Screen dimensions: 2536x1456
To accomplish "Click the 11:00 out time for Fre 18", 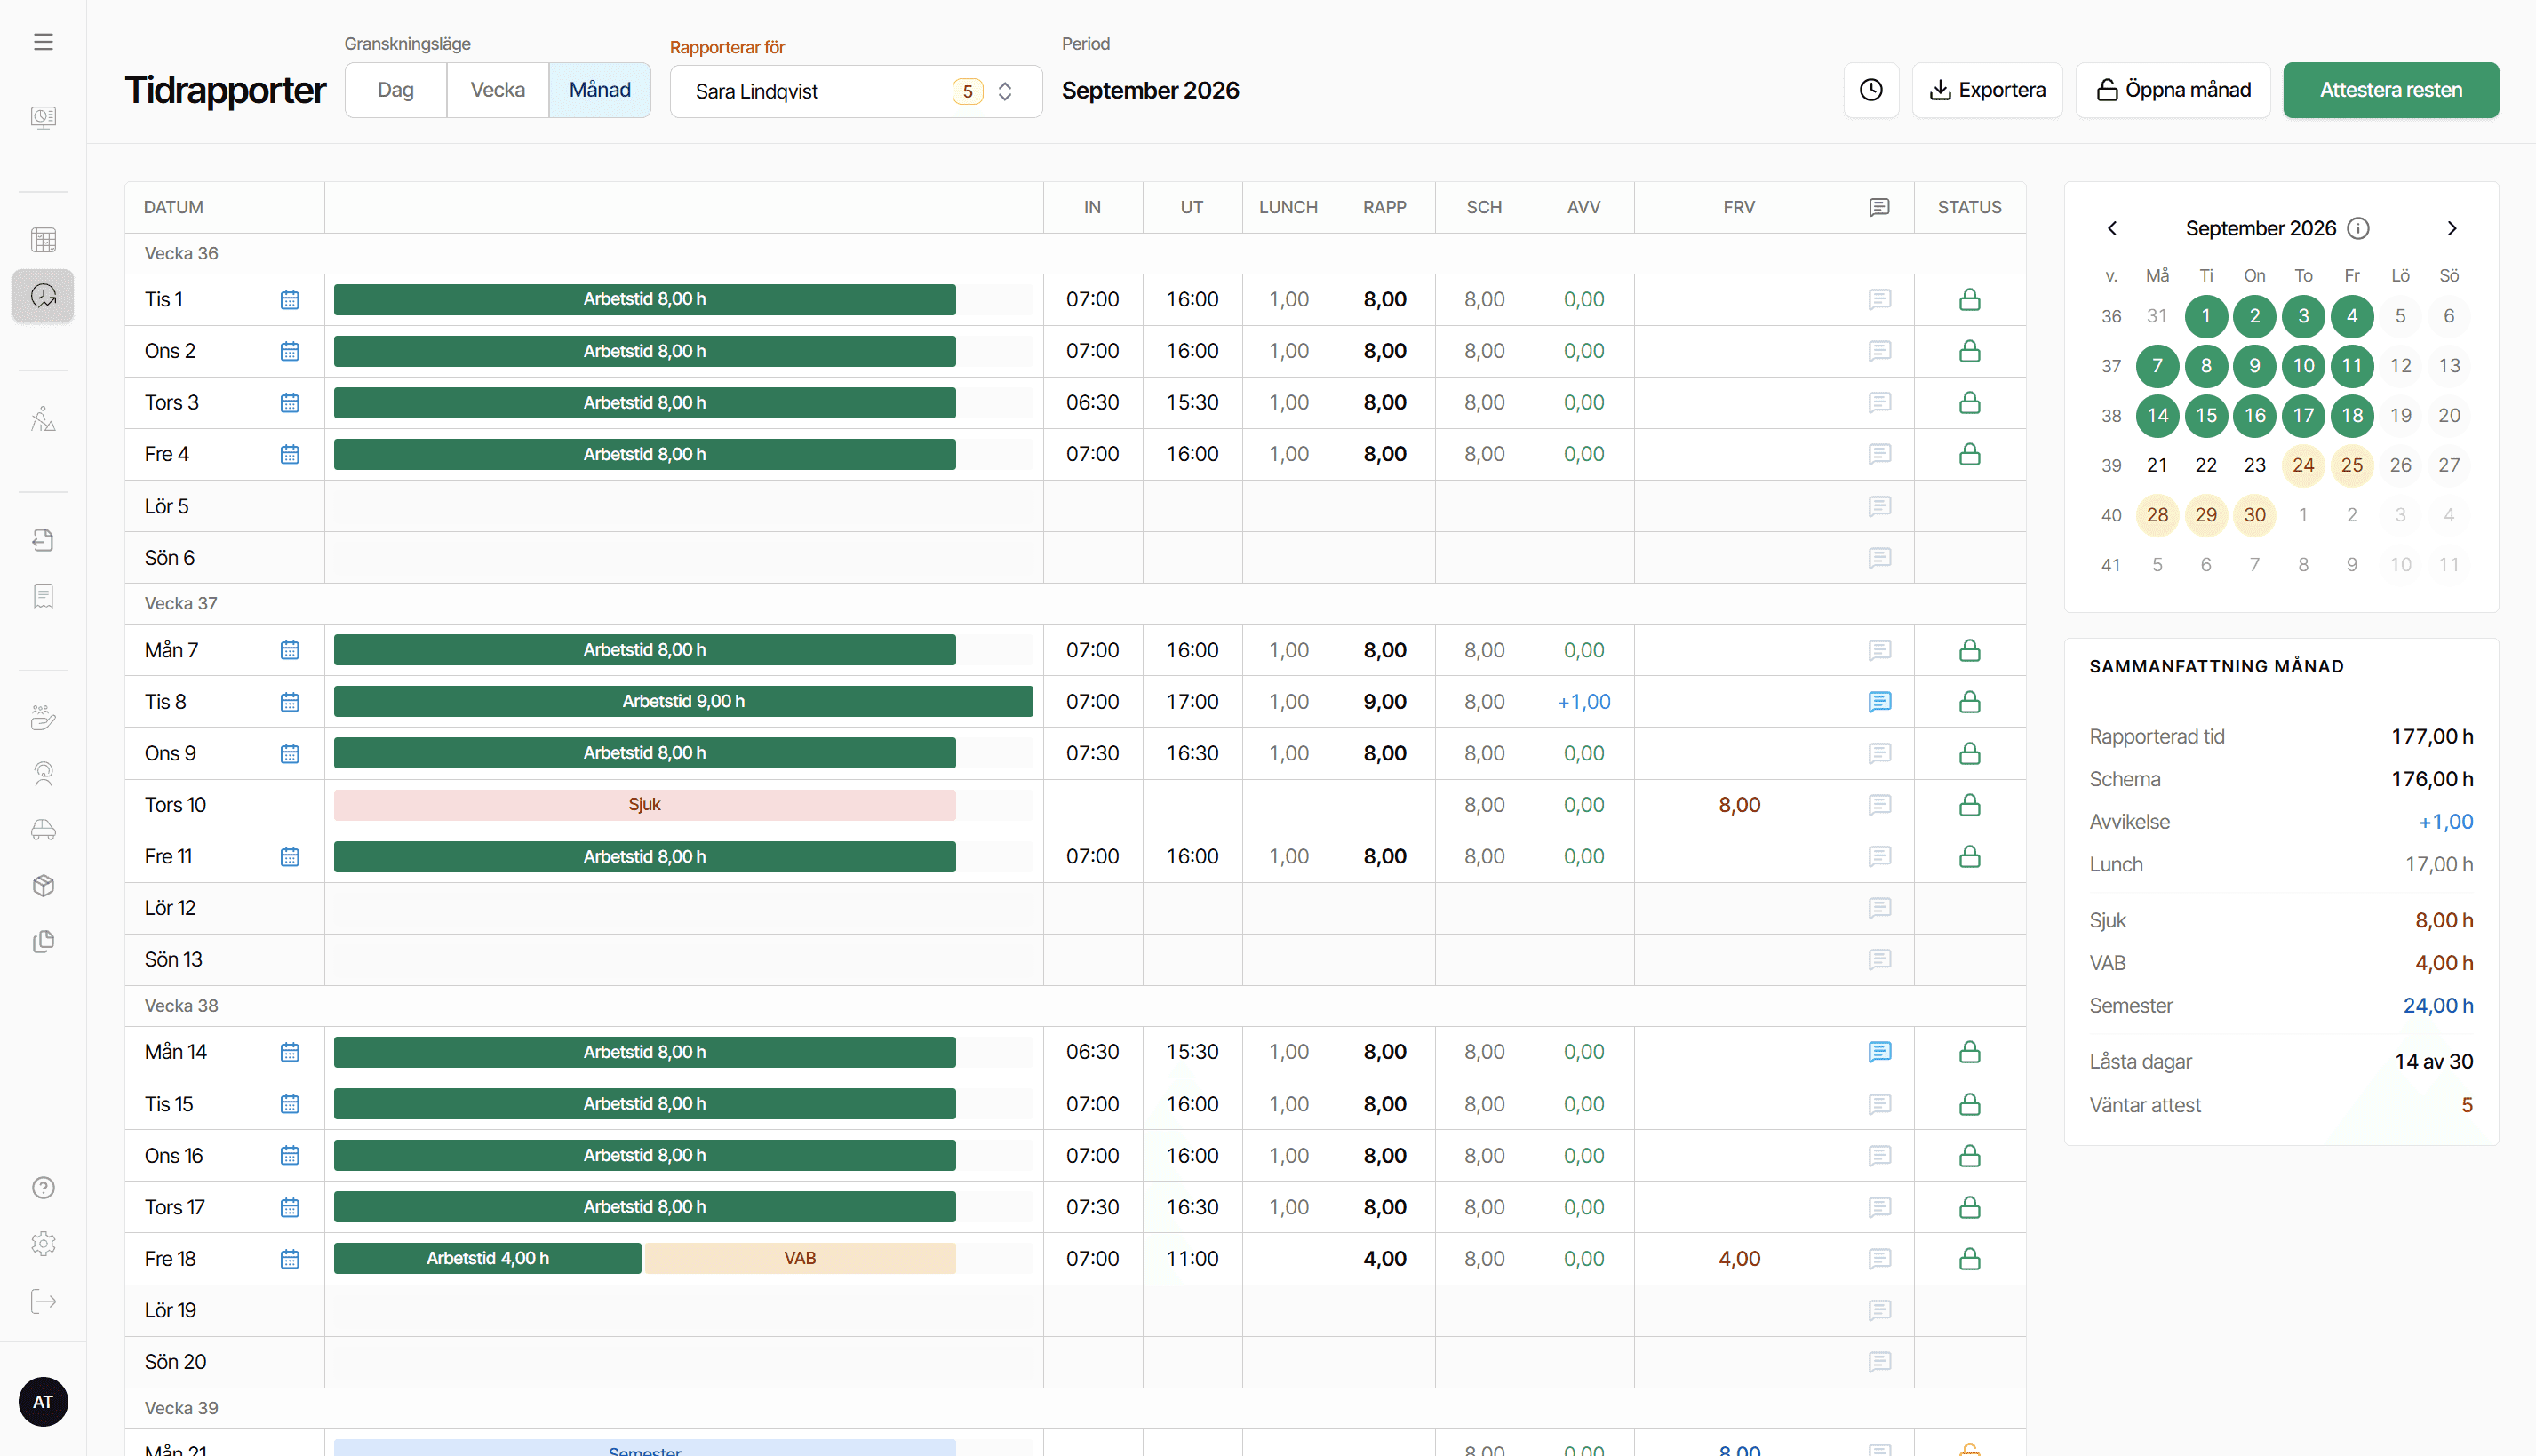I will [x=1192, y=1259].
